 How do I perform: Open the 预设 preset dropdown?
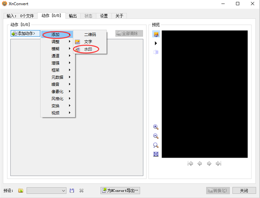[46, 191]
